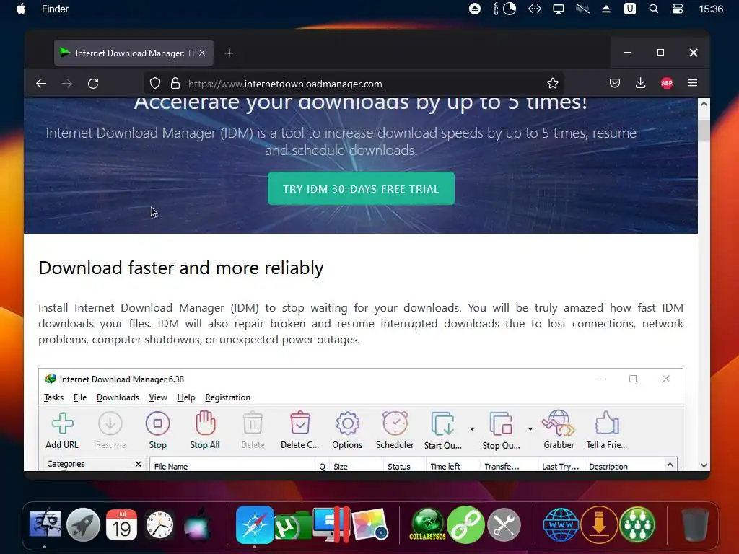
Task: Open the Trash in the dock
Action: (695, 524)
